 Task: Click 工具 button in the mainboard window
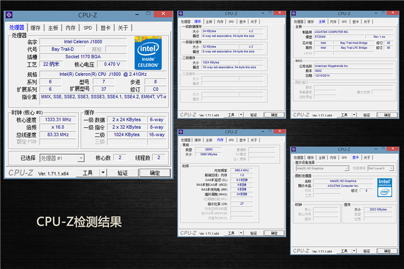344,115
